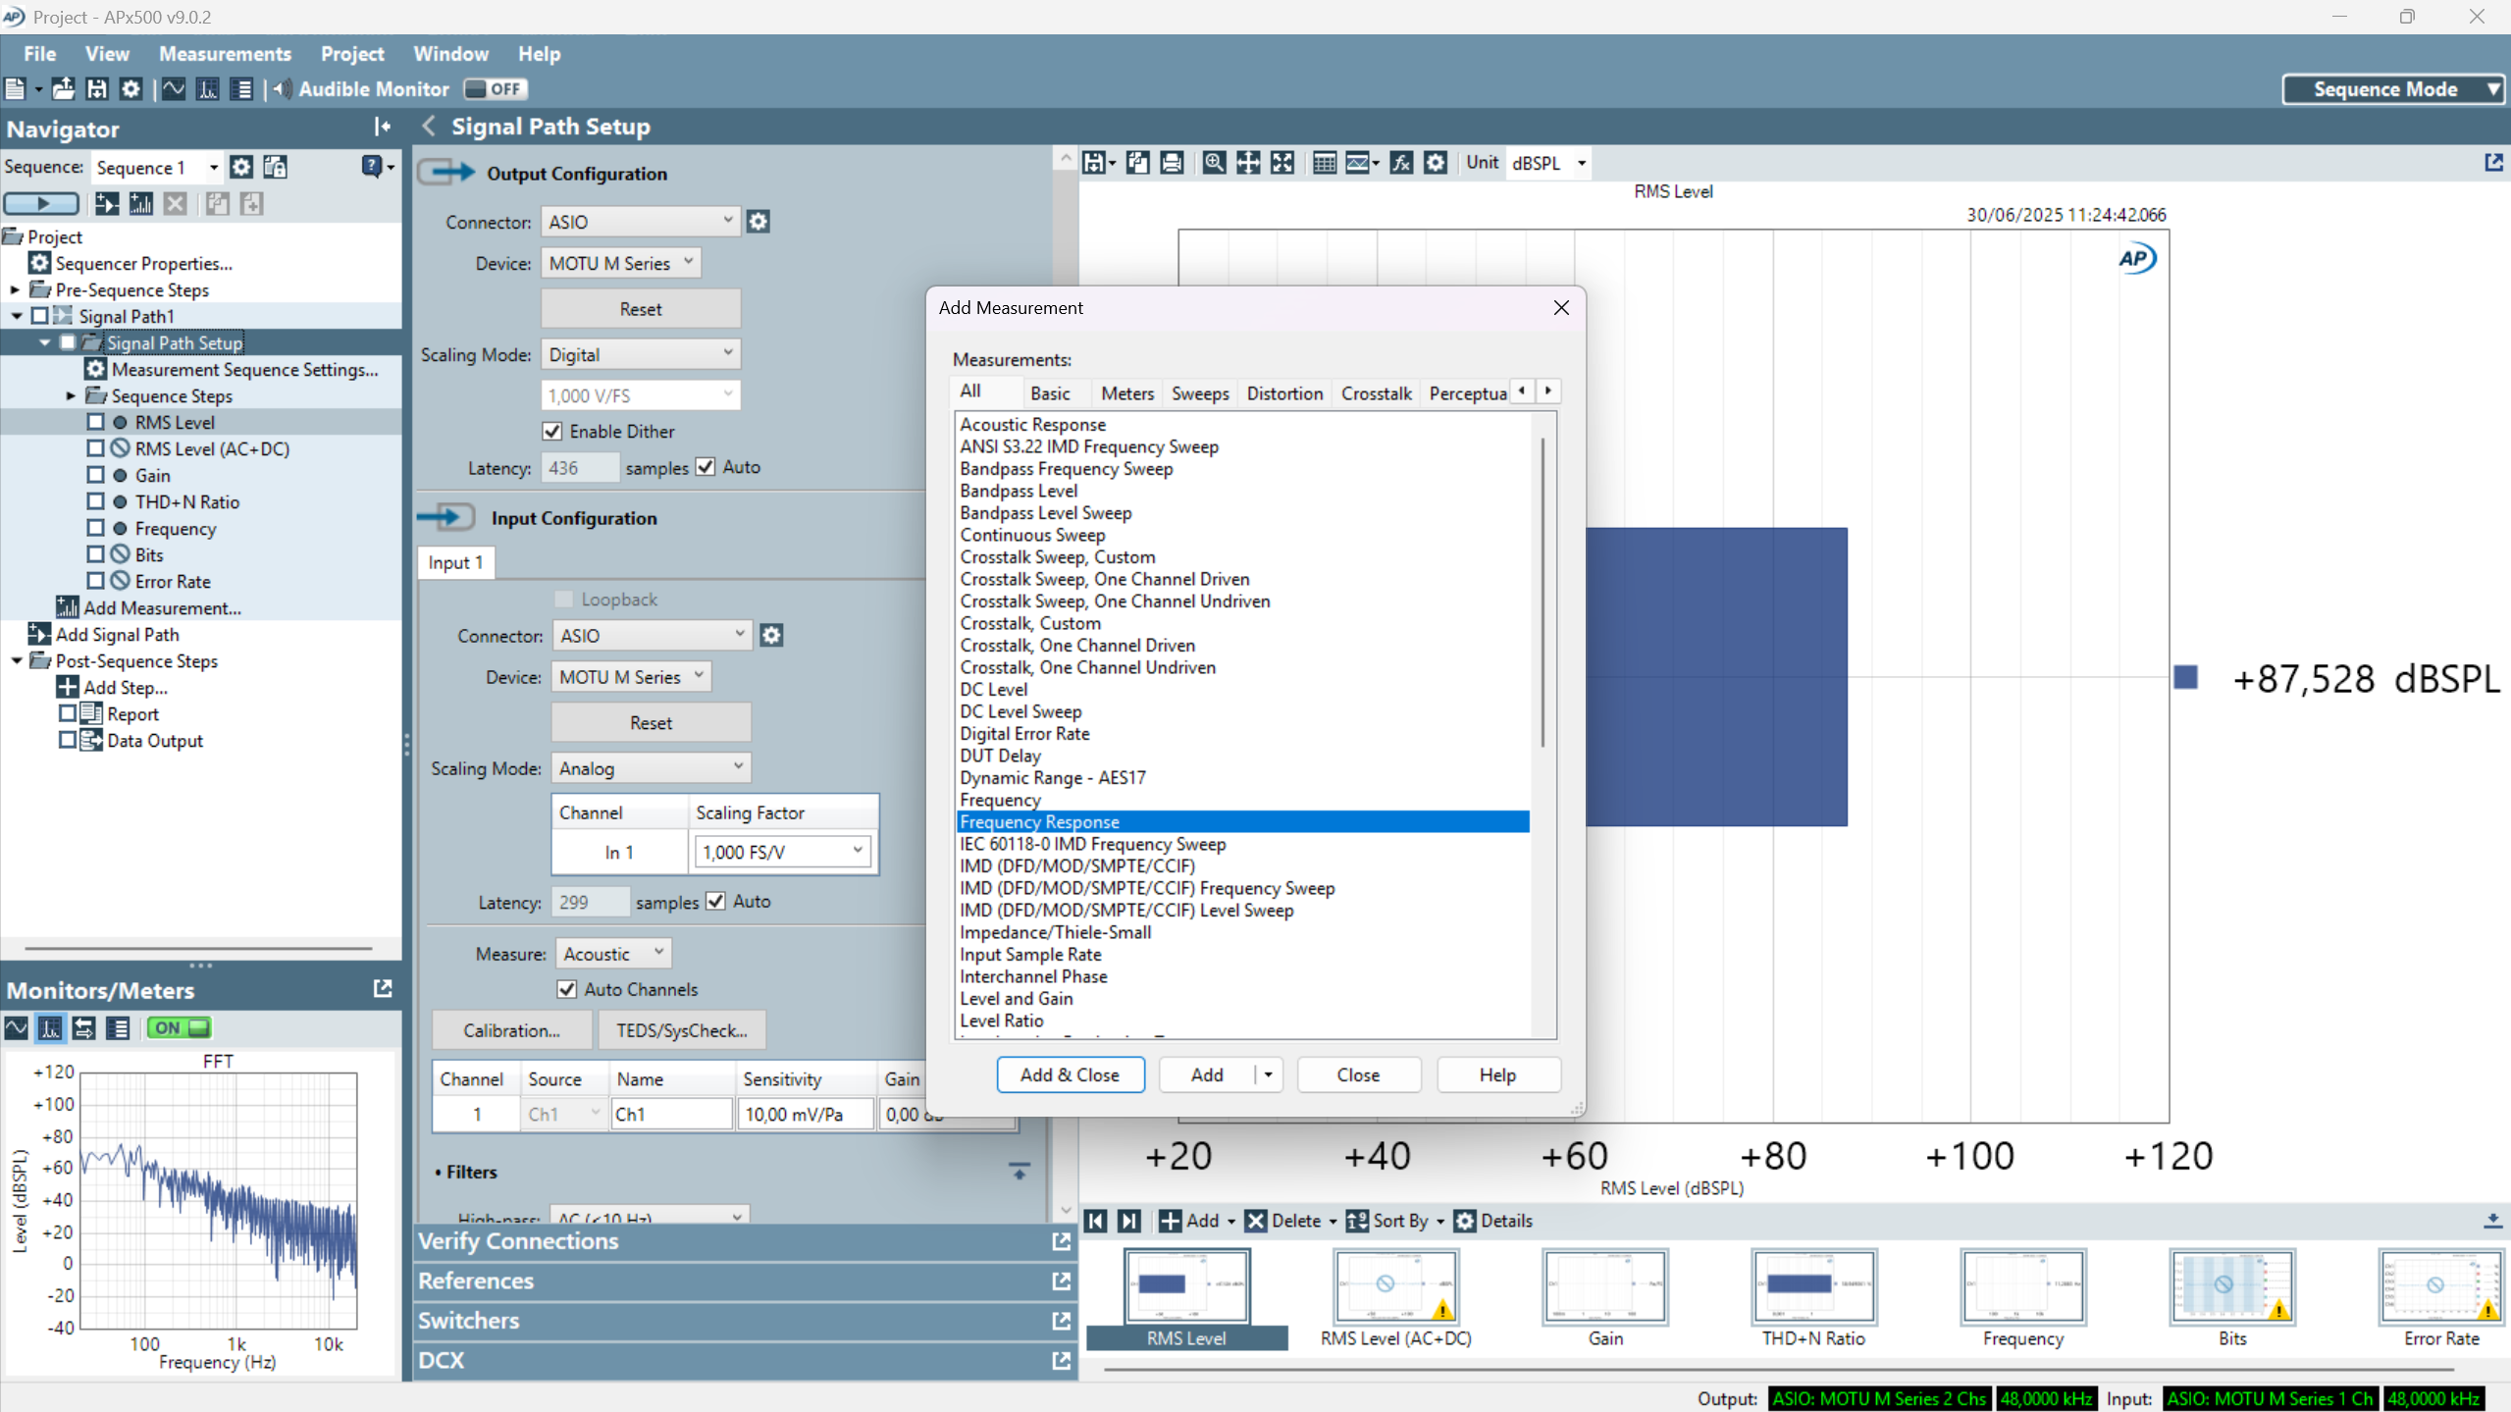Open the Sequence Mode dropdown
This screenshot has width=2511, height=1412.
coord(2392,89)
